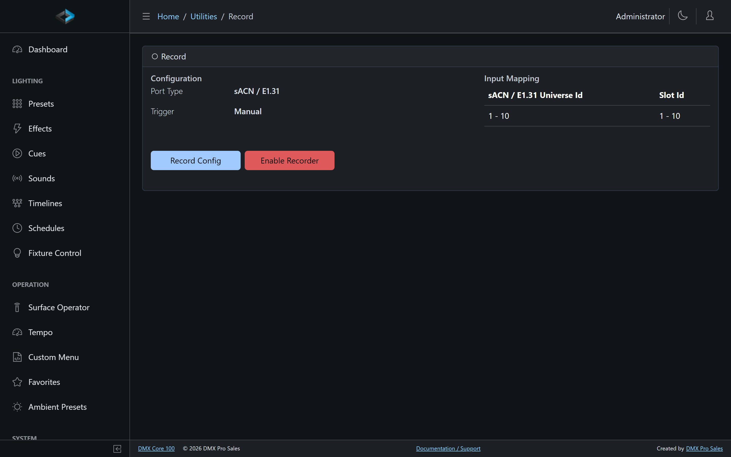Click the Slot Id column header

click(671, 95)
